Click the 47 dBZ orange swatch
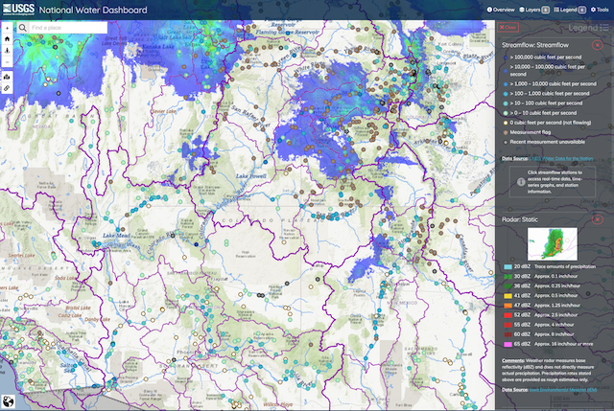This screenshot has width=614, height=411. (508, 306)
